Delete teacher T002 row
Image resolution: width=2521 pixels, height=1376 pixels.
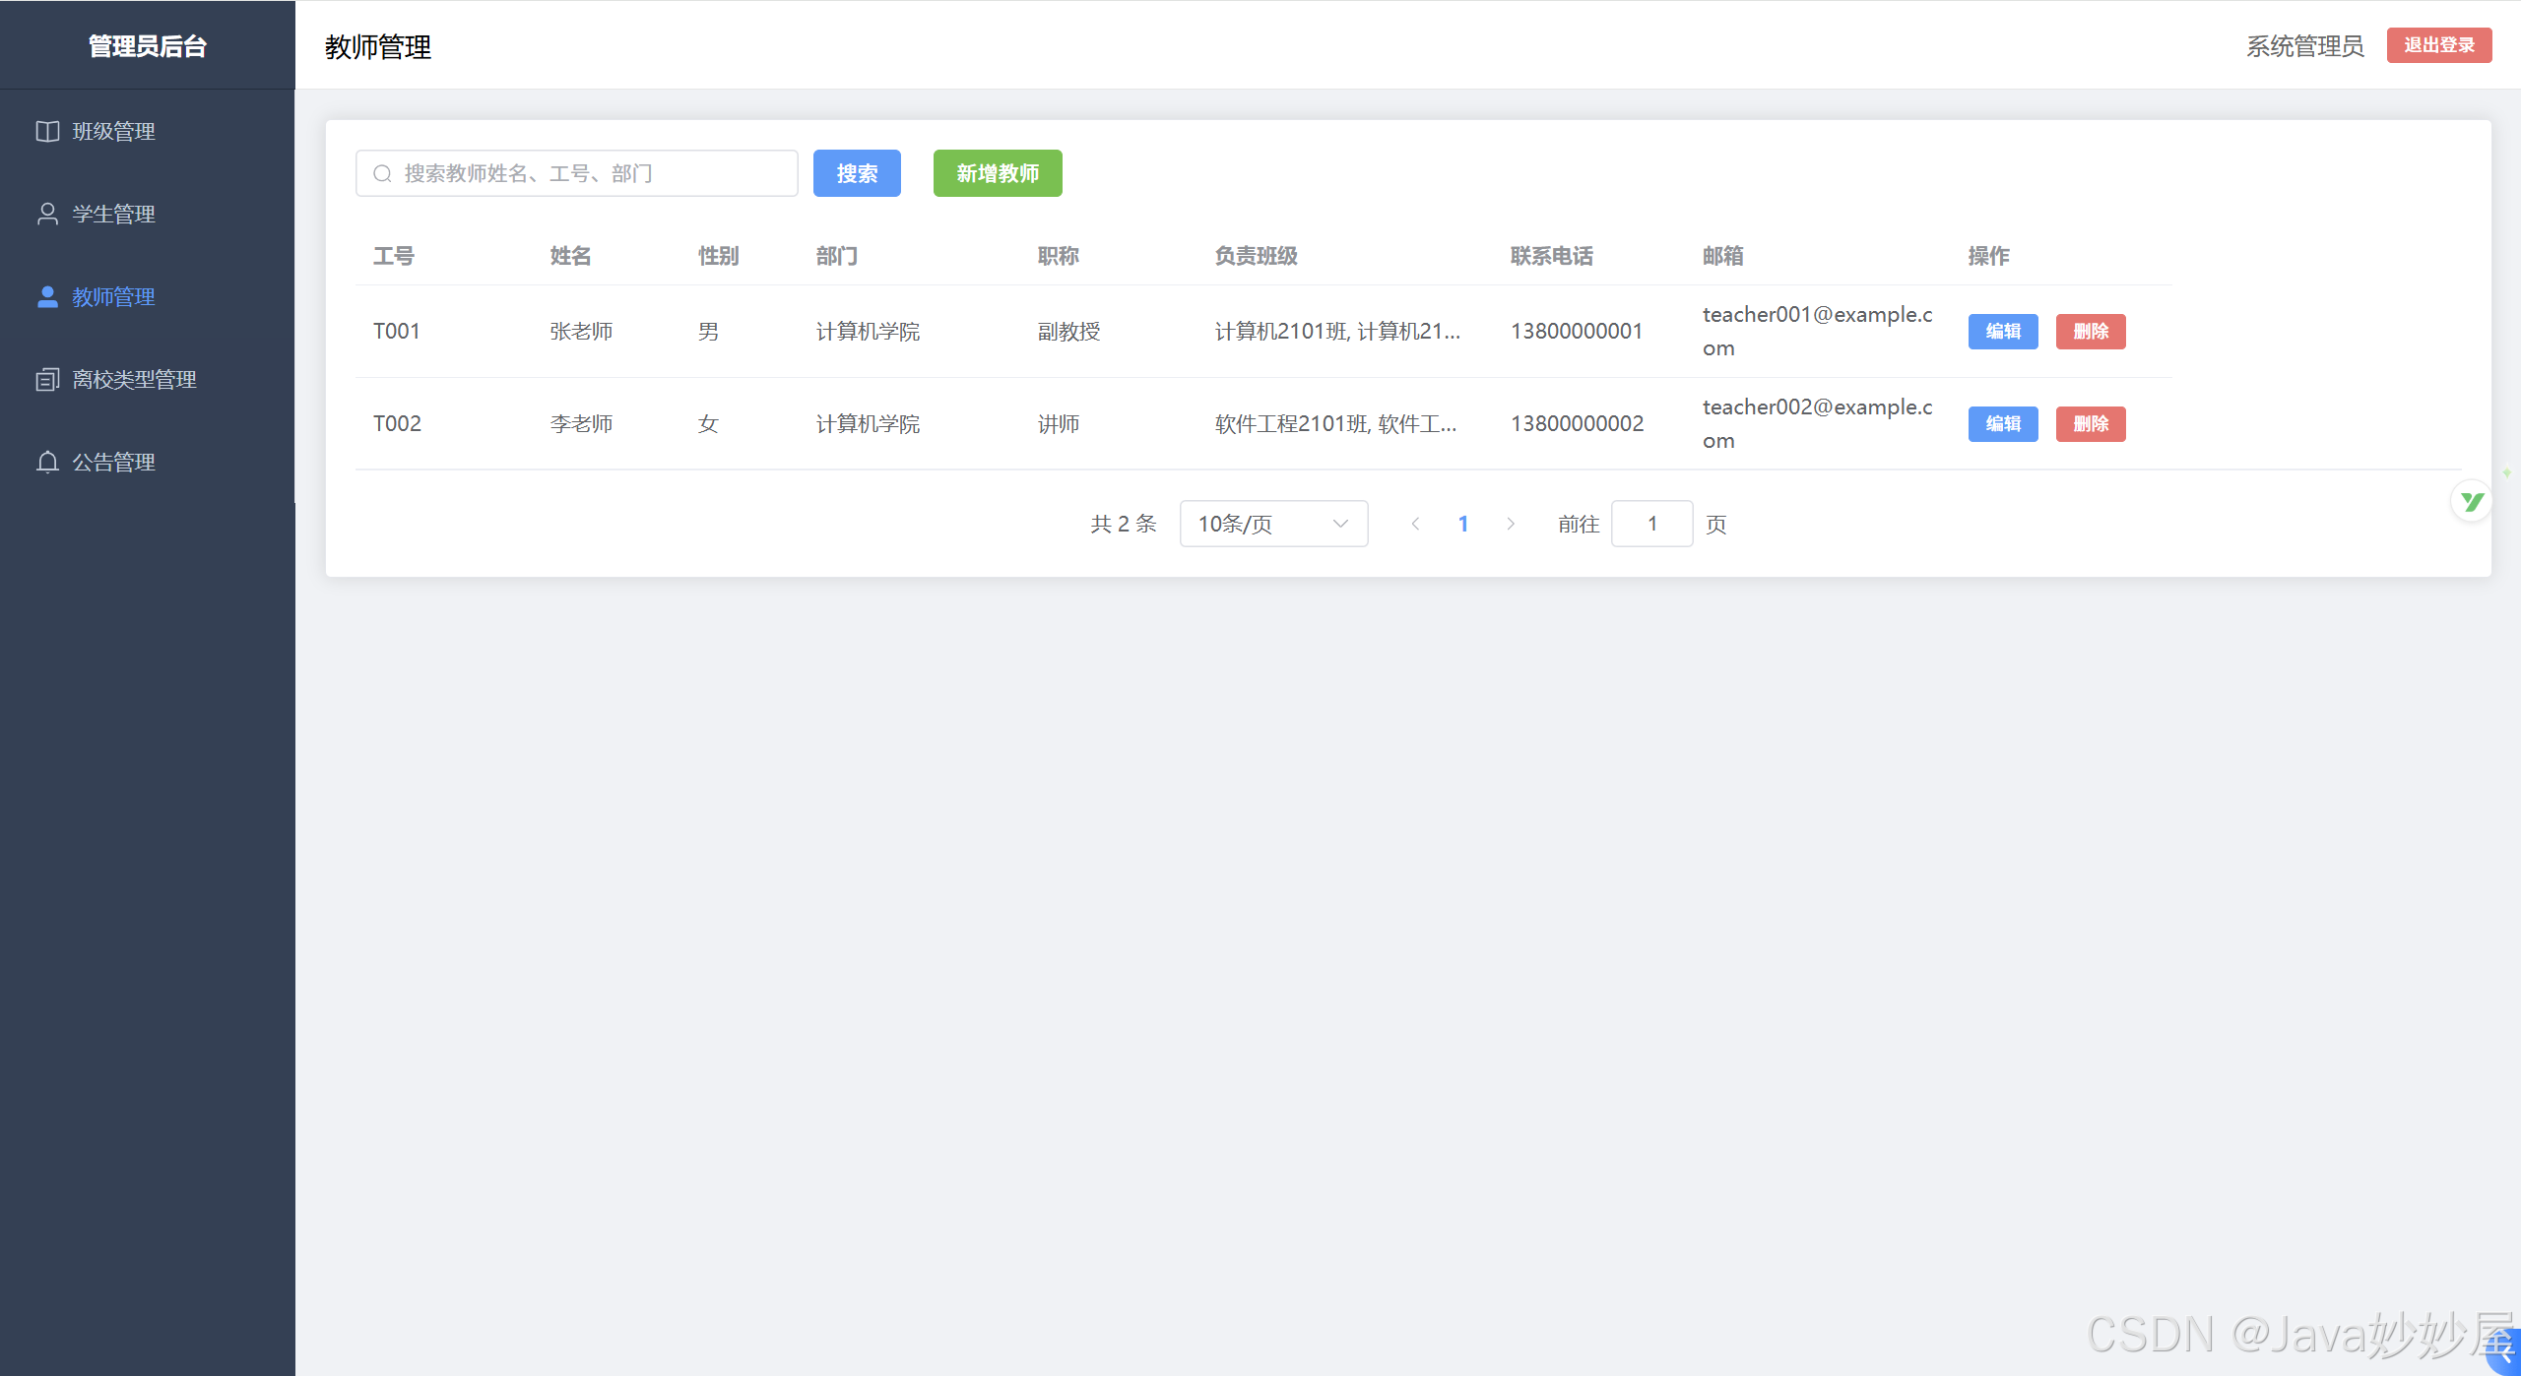(2091, 424)
